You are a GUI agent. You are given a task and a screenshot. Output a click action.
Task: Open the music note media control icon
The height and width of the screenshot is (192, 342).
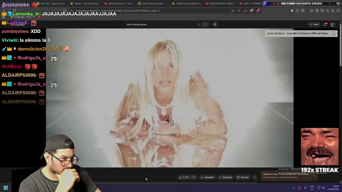(311, 11)
